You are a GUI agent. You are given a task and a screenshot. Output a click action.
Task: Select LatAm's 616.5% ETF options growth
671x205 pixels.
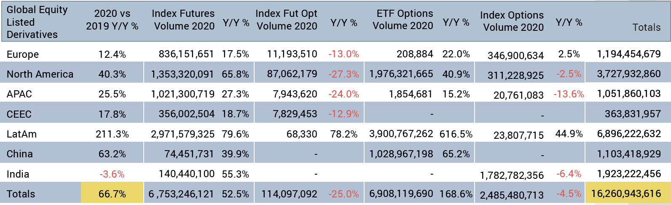[456, 134]
